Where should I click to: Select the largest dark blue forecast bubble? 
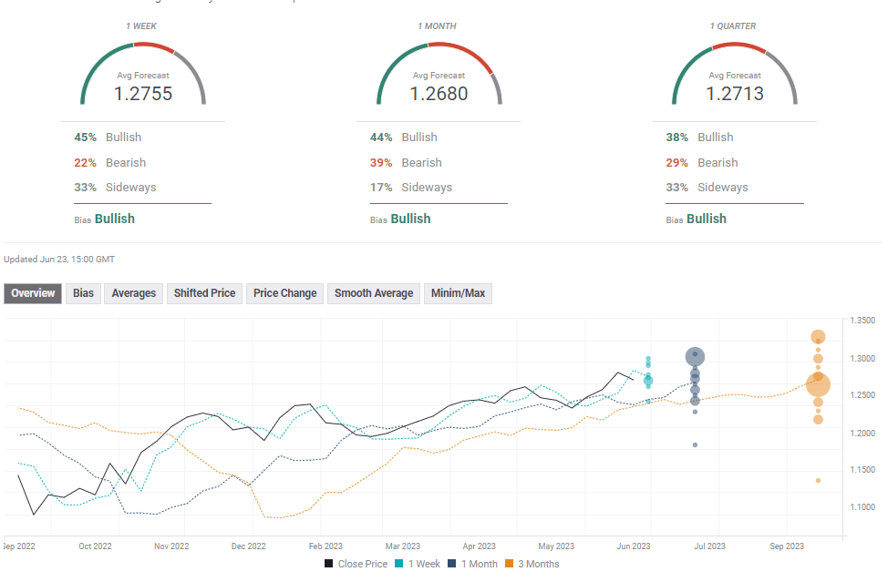pos(695,357)
